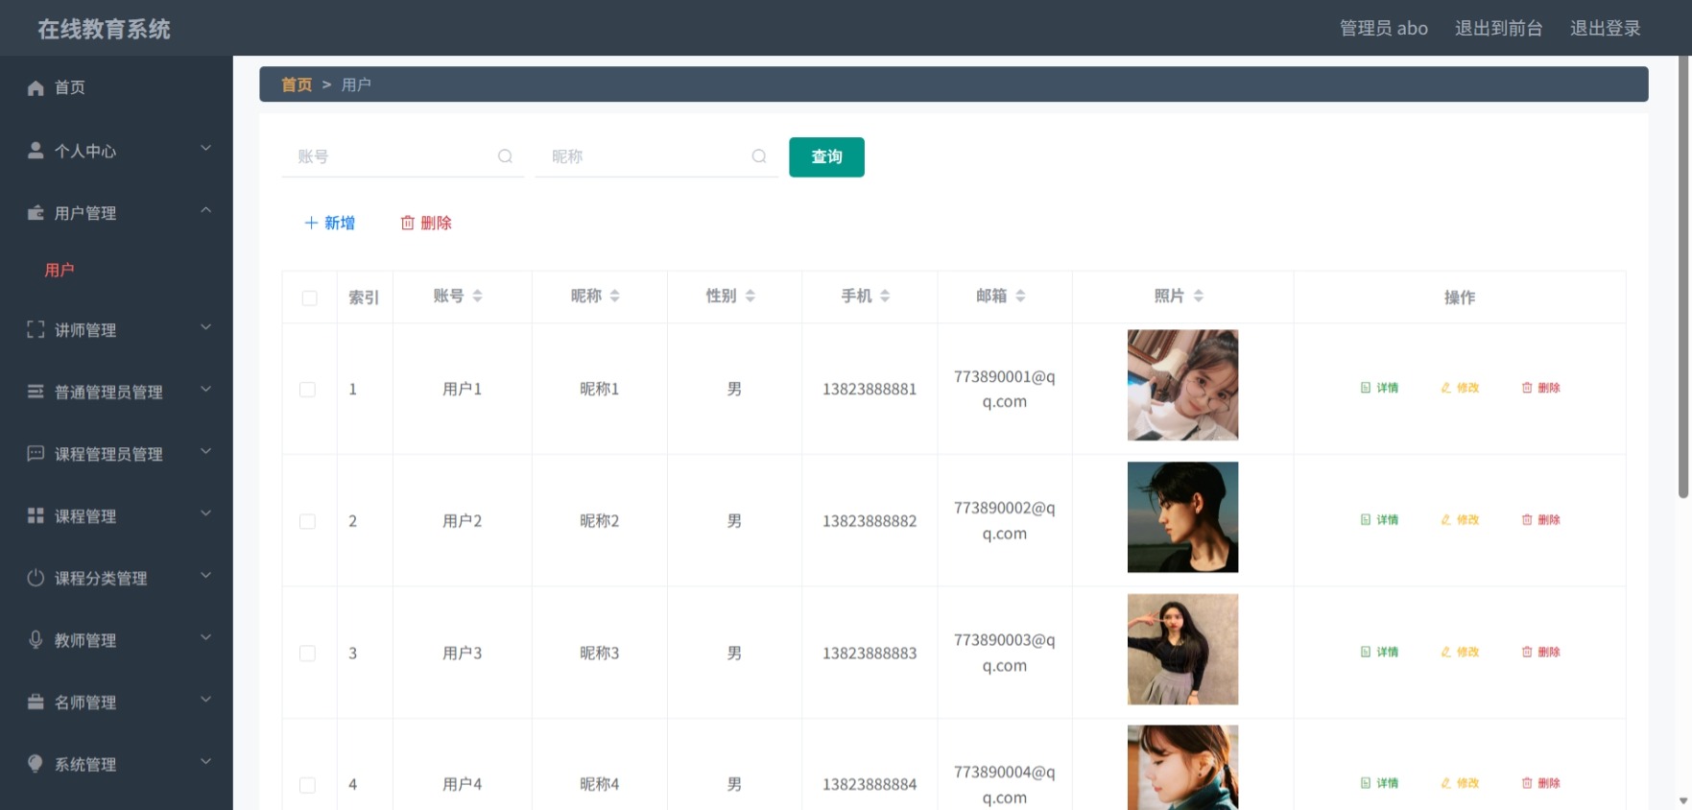Click the search icon in 昵称 field
1692x810 pixels.
(759, 156)
